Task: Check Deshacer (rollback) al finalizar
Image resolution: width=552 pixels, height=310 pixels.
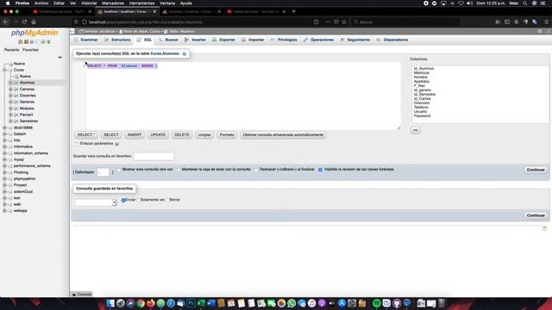Action: (256, 170)
